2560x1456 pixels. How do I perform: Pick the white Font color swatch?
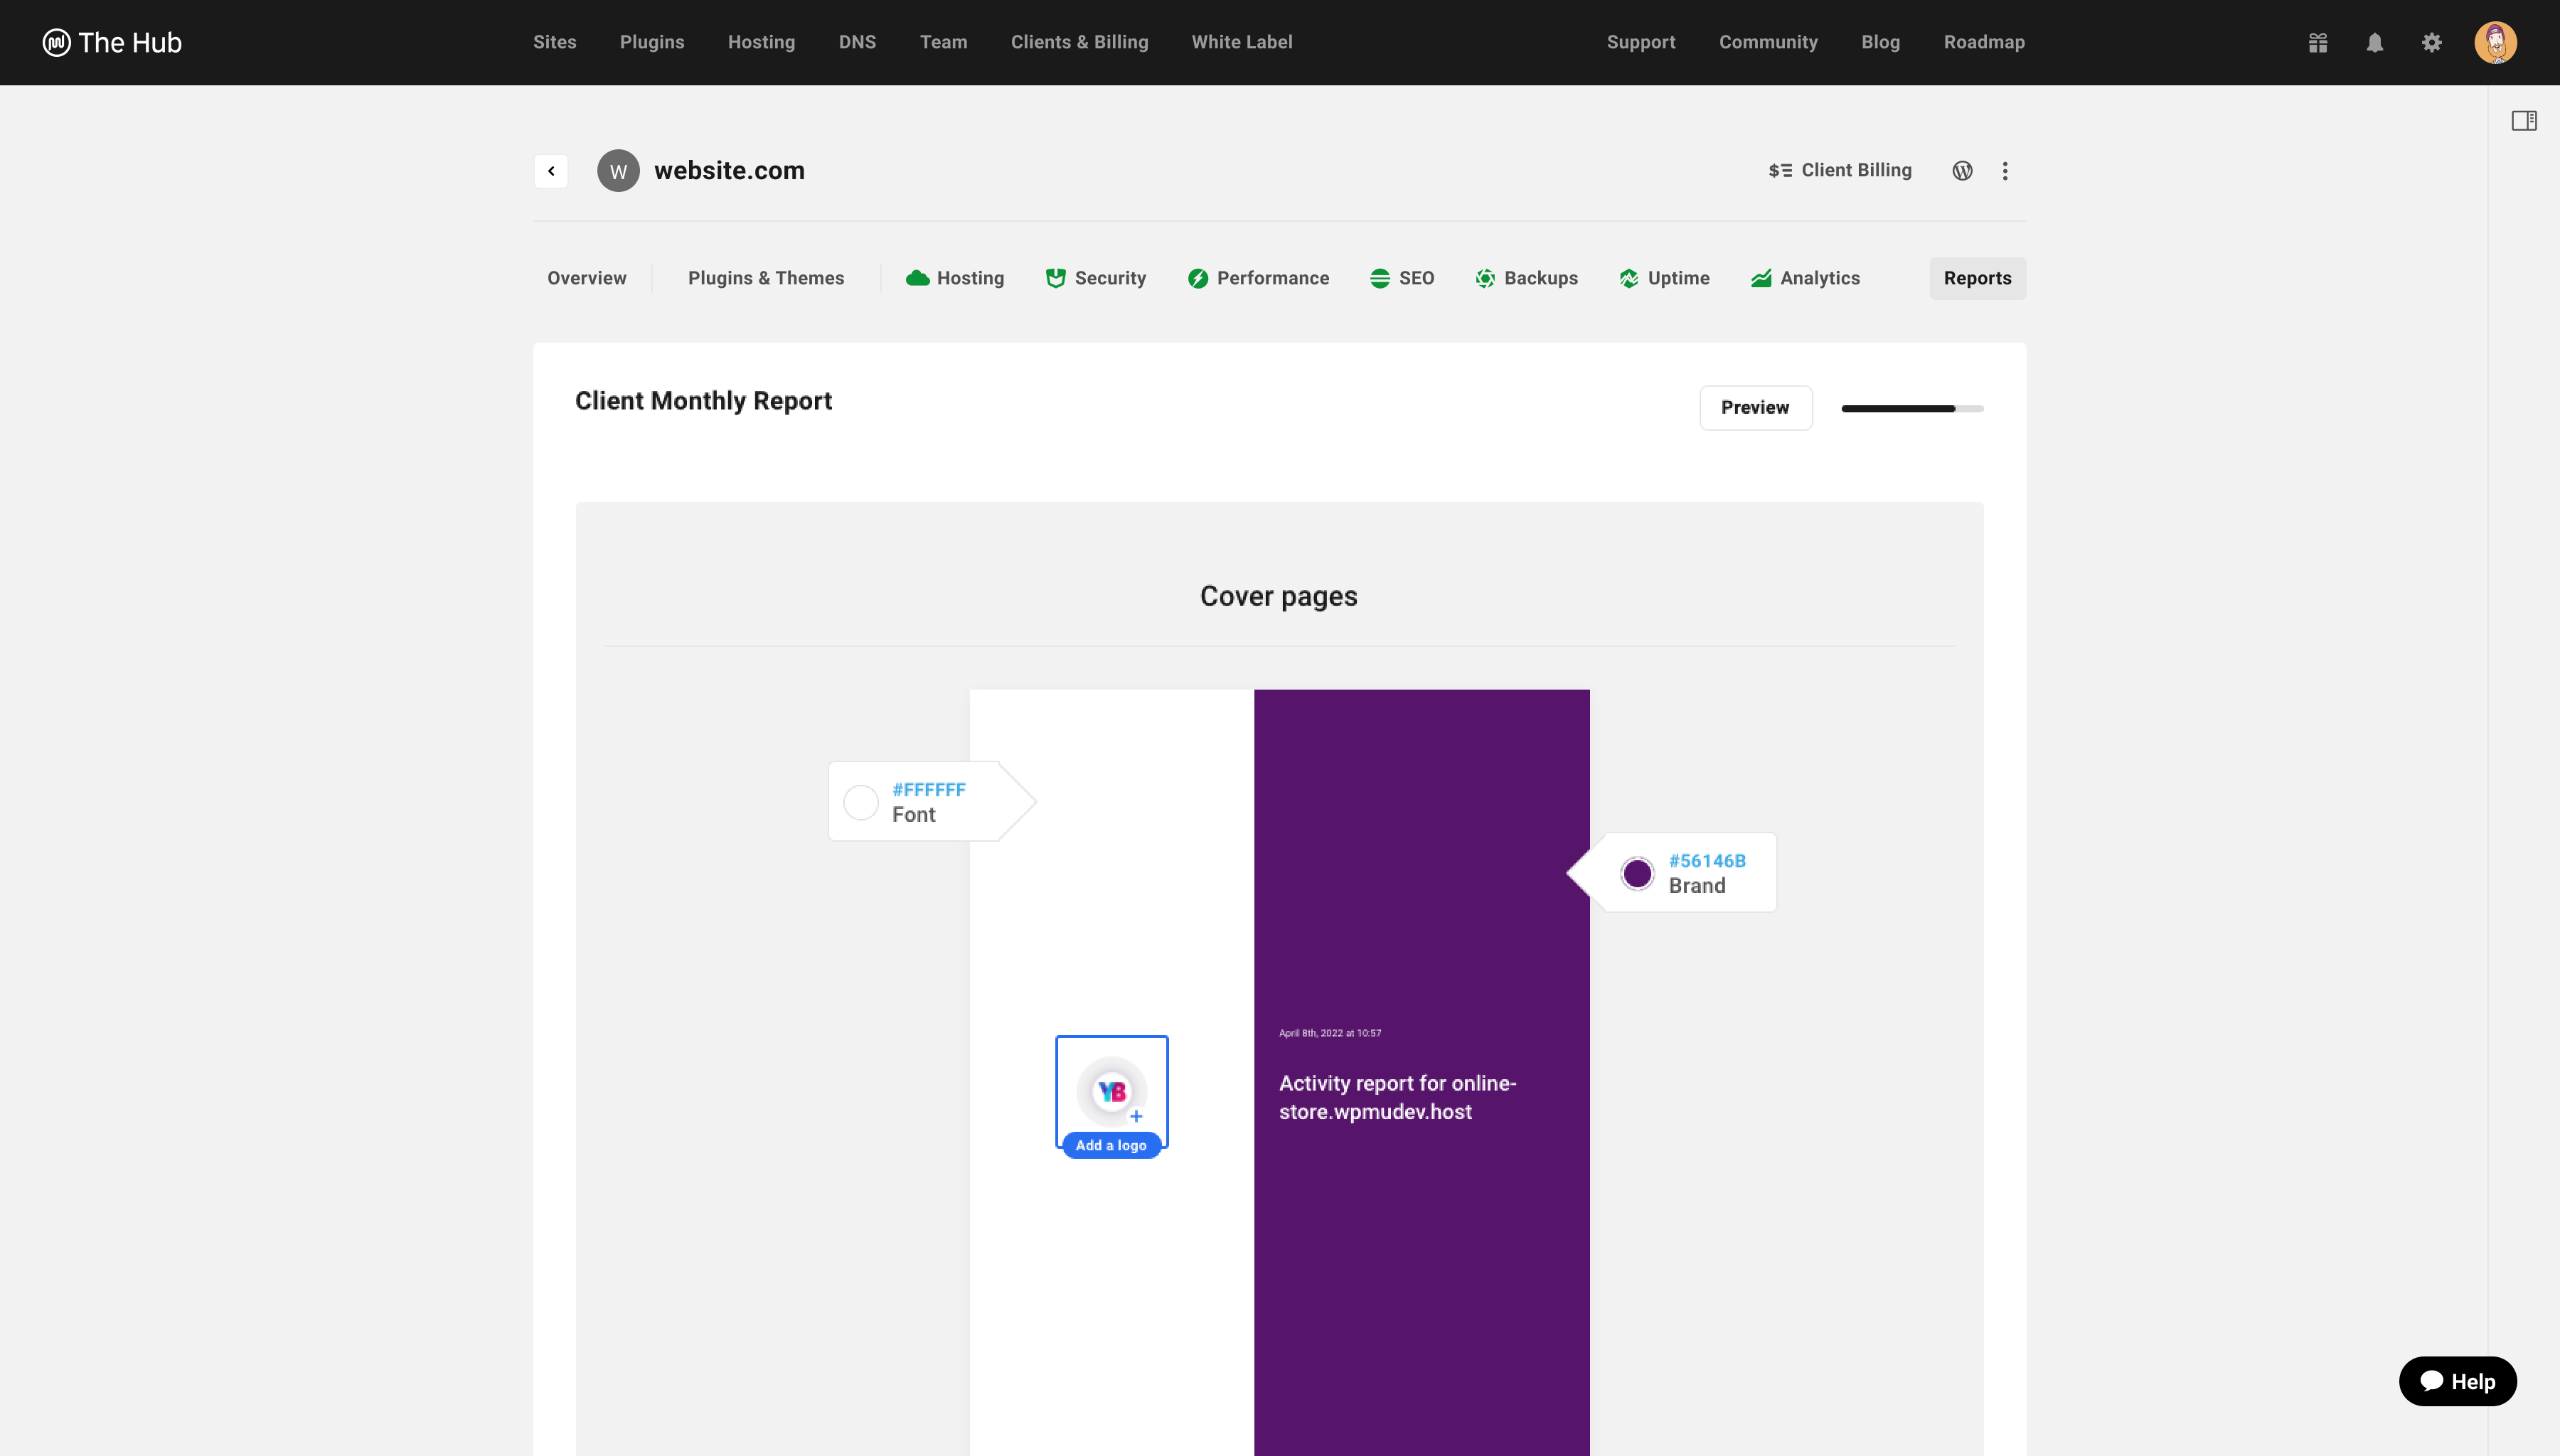pos(861,802)
